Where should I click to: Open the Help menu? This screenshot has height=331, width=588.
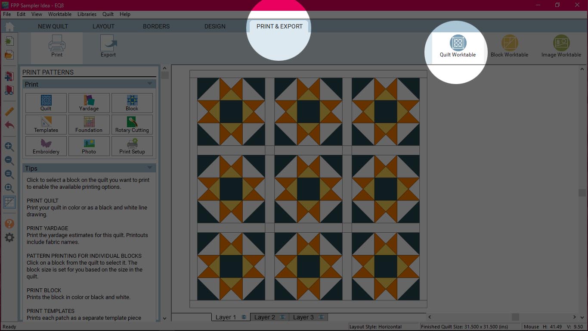click(x=125, y=14)
